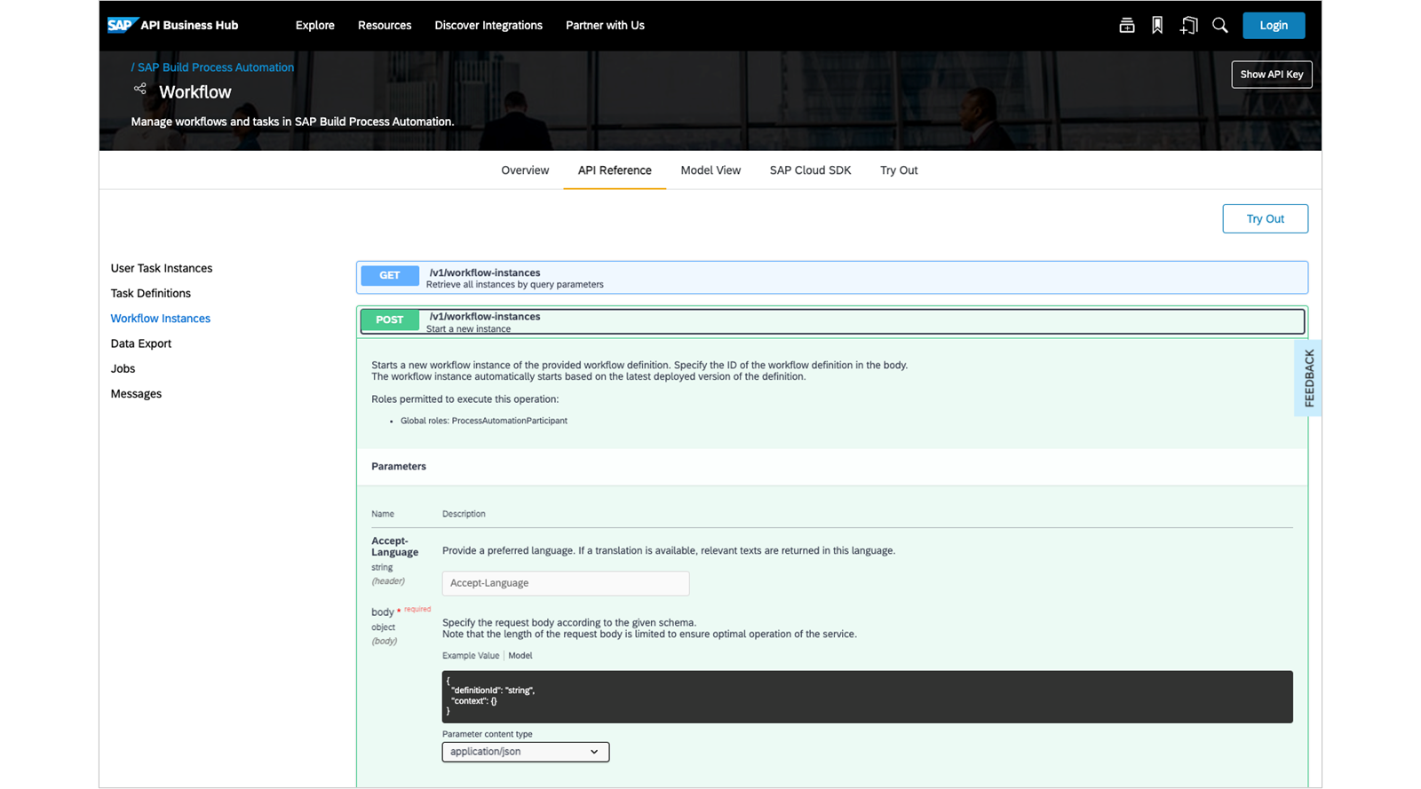Image resolution: width=1421 pixels, height=789 pixels.
Task: Click the white Try Out button
Action: 1265,219
